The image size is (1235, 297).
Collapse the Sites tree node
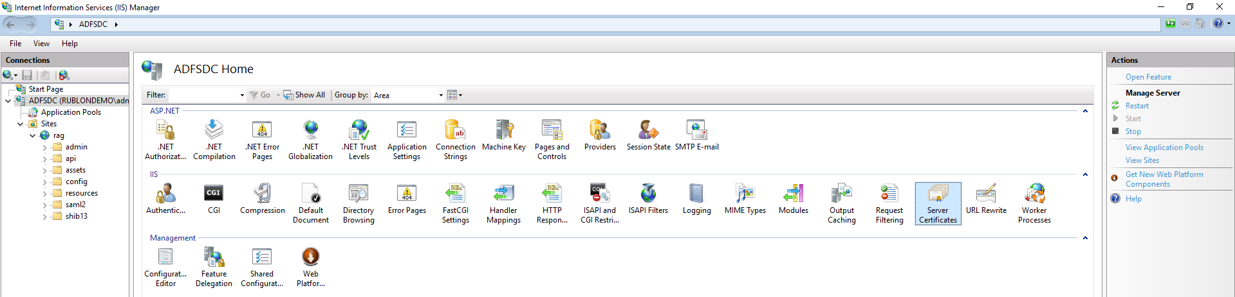coord(21,124)
